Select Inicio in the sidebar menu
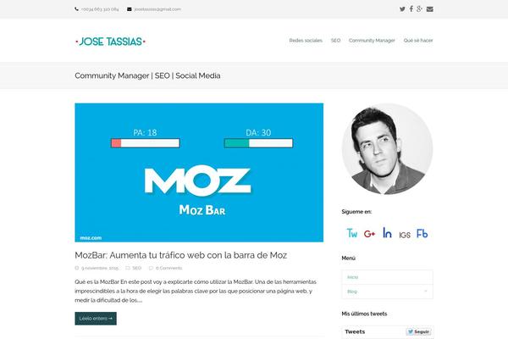 coord(387,277)
